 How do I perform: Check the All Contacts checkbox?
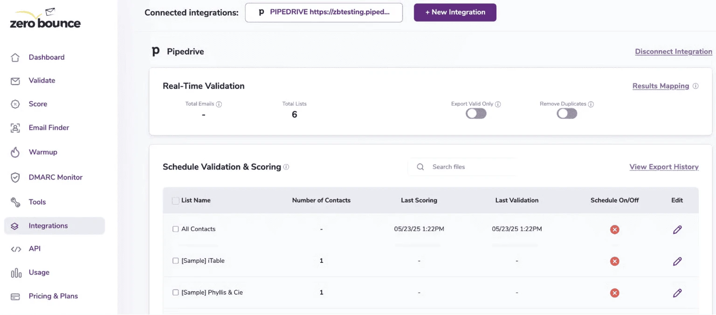tap(175, 229)
